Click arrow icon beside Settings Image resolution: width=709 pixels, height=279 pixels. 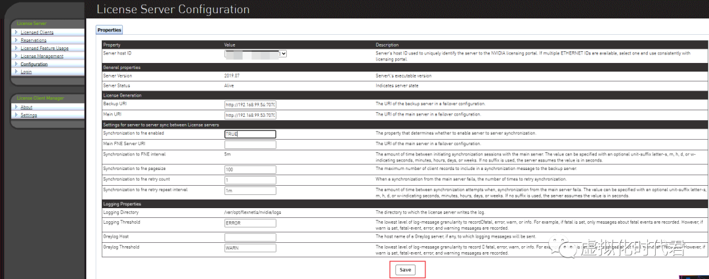(16, 115)
